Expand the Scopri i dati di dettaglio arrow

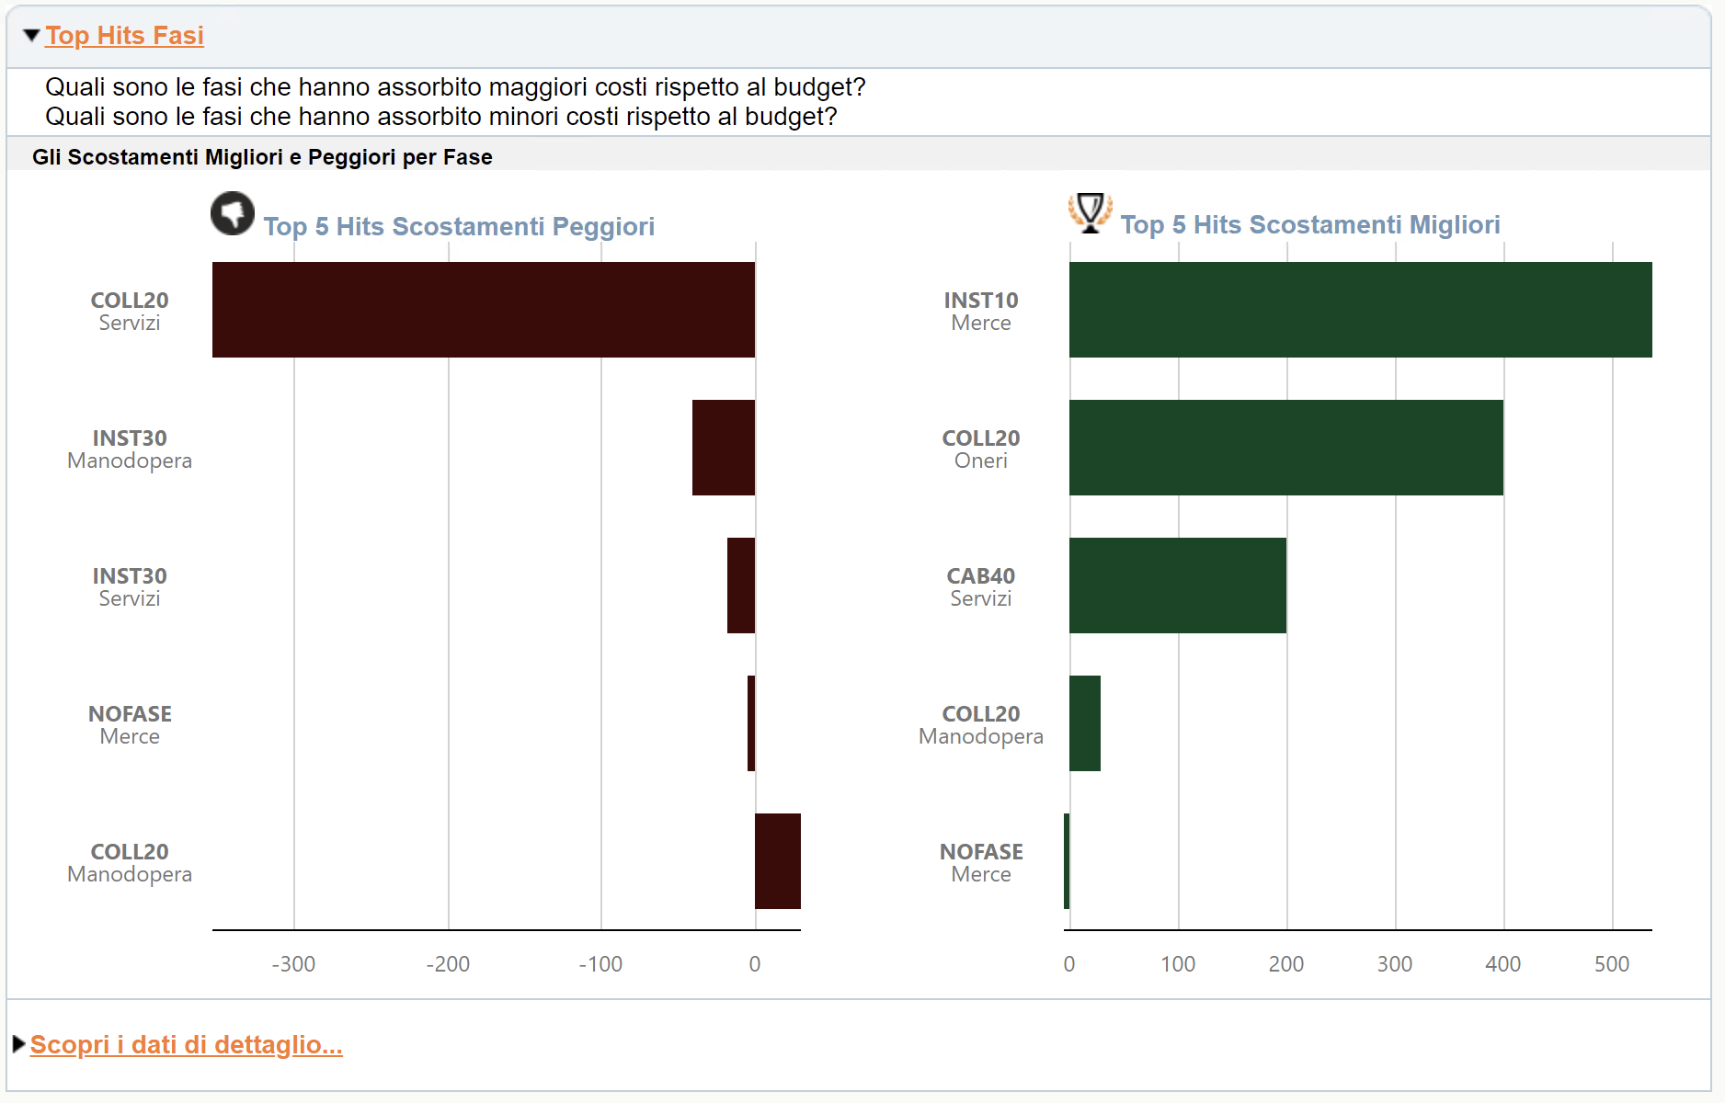coord(18,1044)
